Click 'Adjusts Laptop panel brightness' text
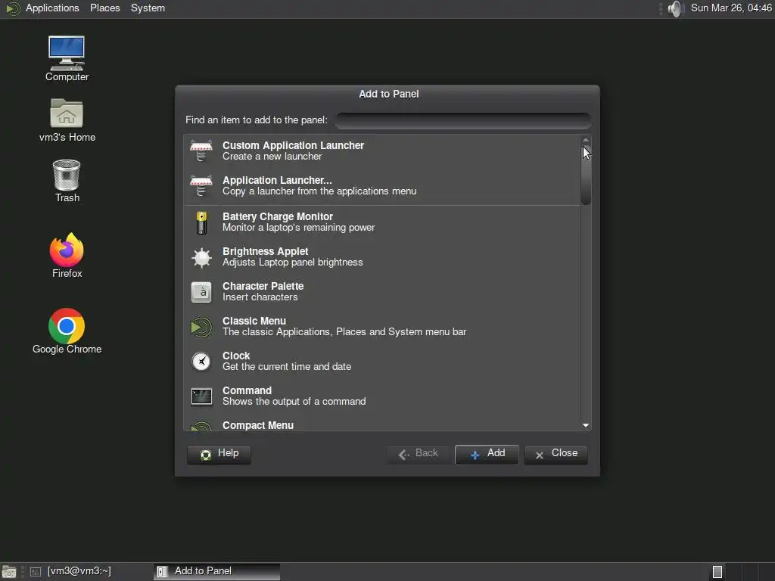 point(293,263)
